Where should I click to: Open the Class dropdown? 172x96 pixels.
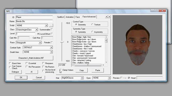(37, 30)
